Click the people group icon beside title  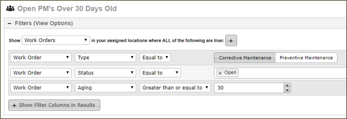pyautogui.click(x=10, y=9)
